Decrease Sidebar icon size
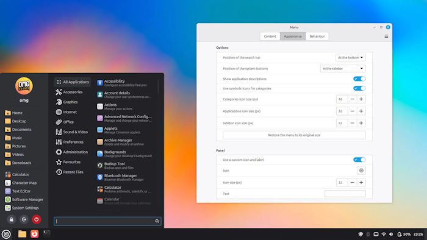Image resolution: width=427 pixels, height=240 pixels. click(352, 123)
